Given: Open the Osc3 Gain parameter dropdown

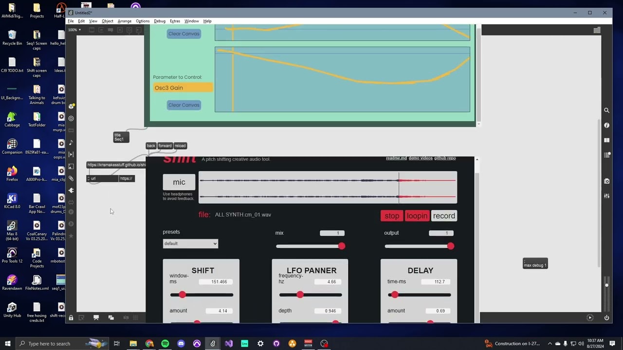Looking at the screenshot, I should (183, 87).
